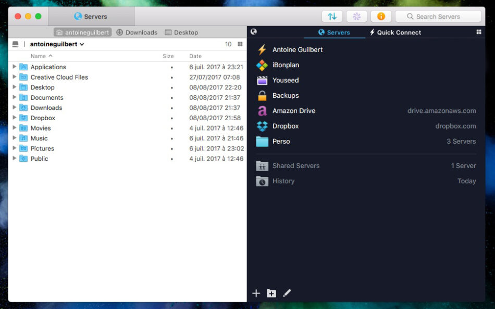Select Creative Cloud Files folder icon

coord(23,77)
